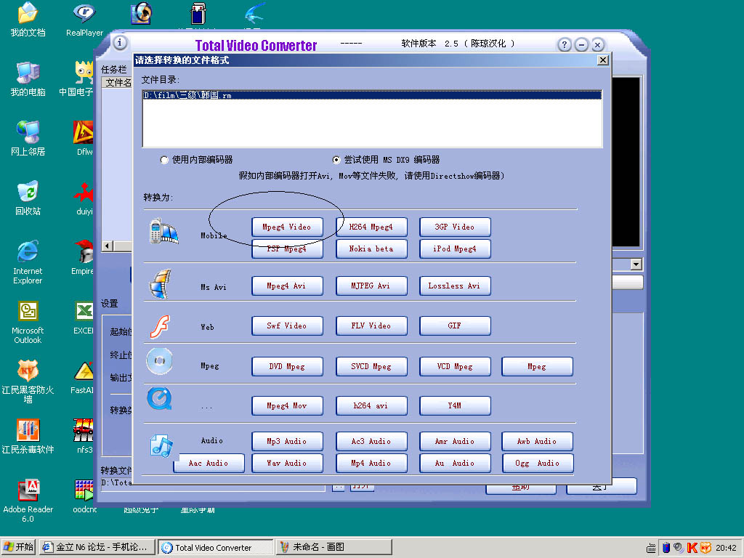The image size is (744, 558).
Task: Choose the Mpeg4 Avi format
Action: (287, 286)
